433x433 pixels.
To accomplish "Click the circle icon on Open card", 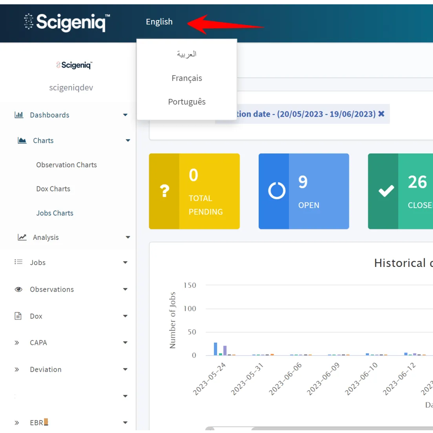I will 277,191.
